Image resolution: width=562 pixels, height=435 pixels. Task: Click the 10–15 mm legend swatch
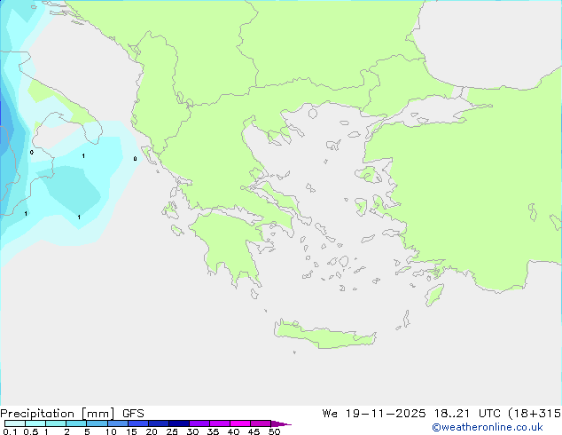click(x=117, y=423)
